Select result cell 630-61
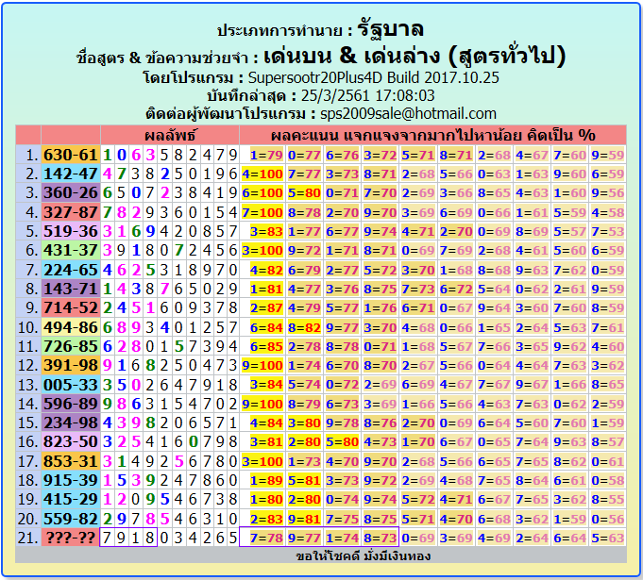This screenshot has width=643, height=580. pos(71,155)
